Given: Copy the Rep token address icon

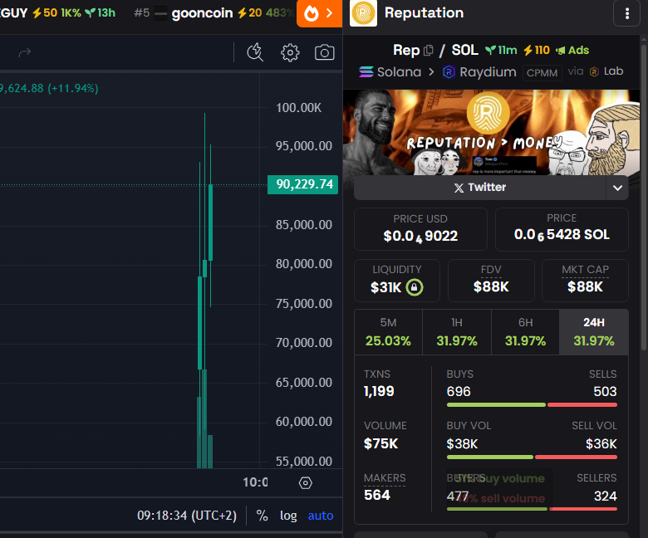Looking at the screenshot, I should coord(429,51).
